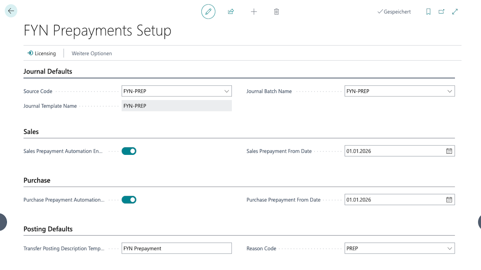Click the Gespeichert saved status

394,12
